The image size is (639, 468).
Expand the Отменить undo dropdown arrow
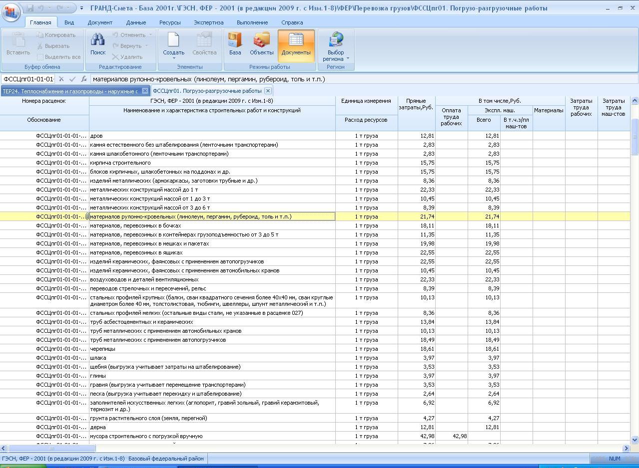150,35
